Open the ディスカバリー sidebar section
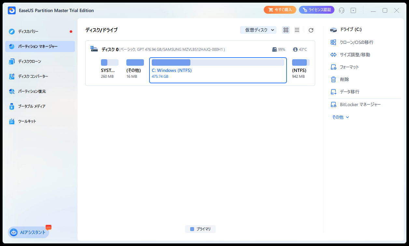409x246 pixels. coord(40,32)
